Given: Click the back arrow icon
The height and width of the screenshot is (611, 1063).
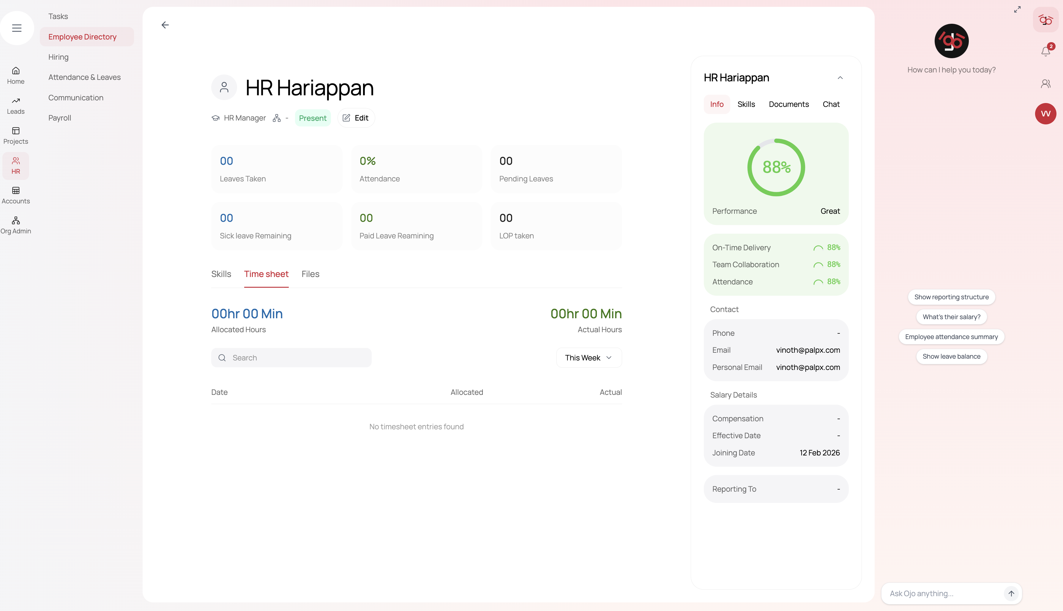Looking at the screenshot, I should (165, 25).
